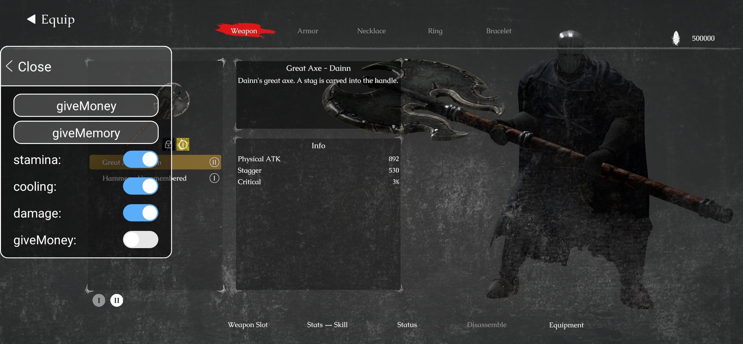Click the lock icon above weapon list
Image resolution: width=743 pixels, height=344 pixels.
click(169, 145)
